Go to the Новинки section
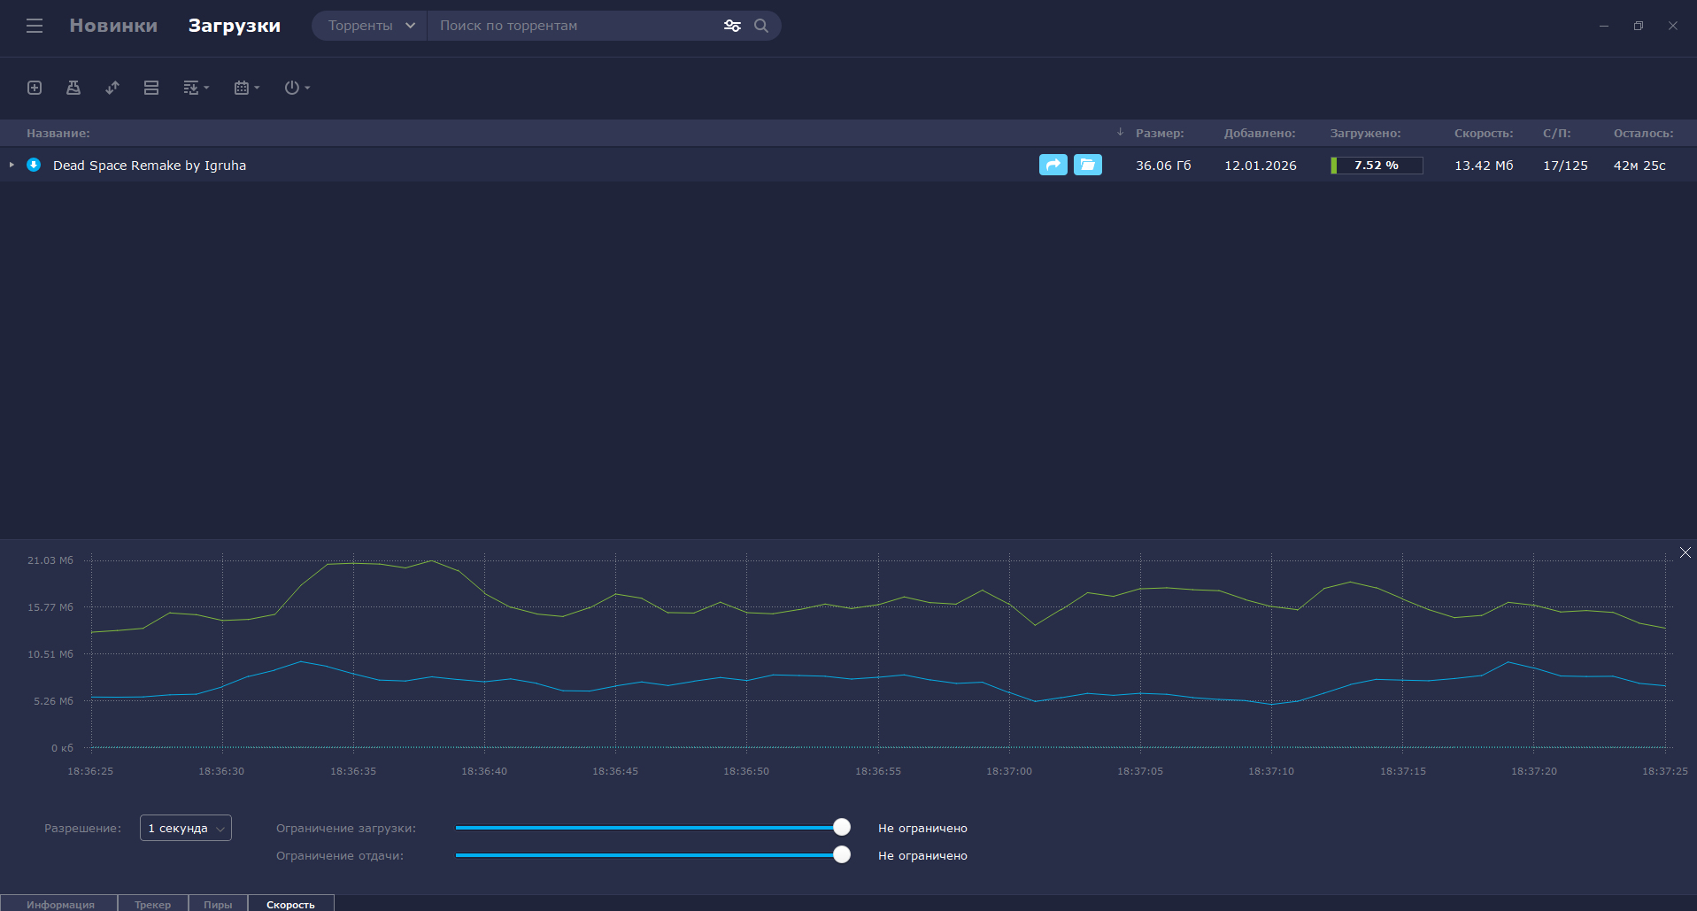 [113, 26]
